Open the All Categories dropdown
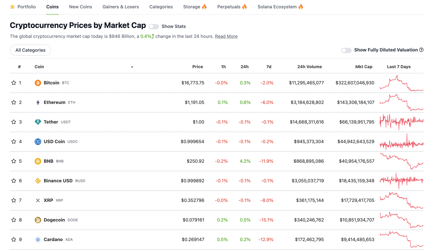The height and width of the screenshot is (251, 429). pyautogui.click(x=30, y=50)
